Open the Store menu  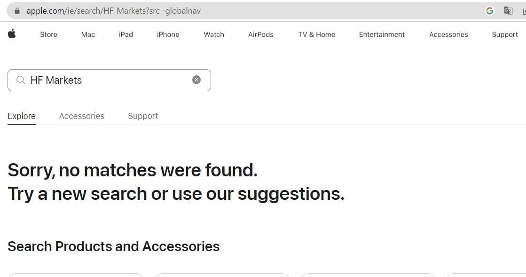[48, 34]
